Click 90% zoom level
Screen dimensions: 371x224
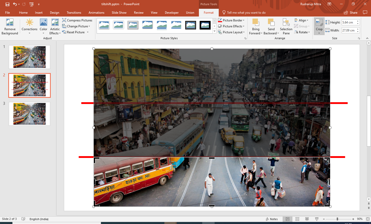click(x=360, y=219)
